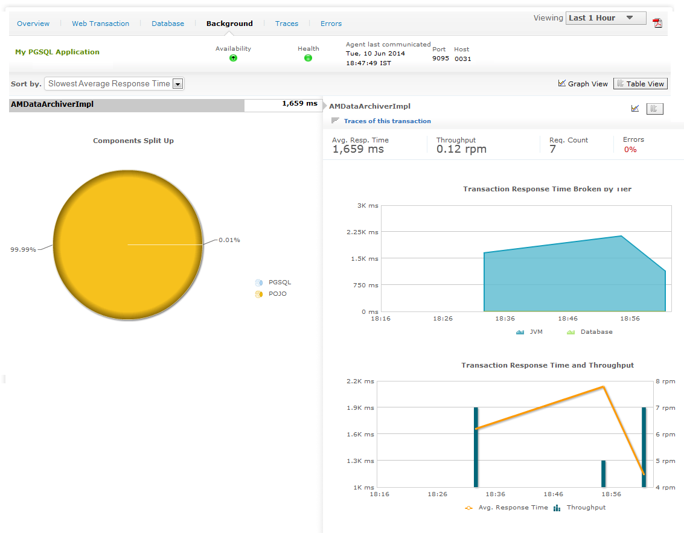684x533 pixels.
Task: Click the list icon beside Traces of this transaction
Action: 335,121
